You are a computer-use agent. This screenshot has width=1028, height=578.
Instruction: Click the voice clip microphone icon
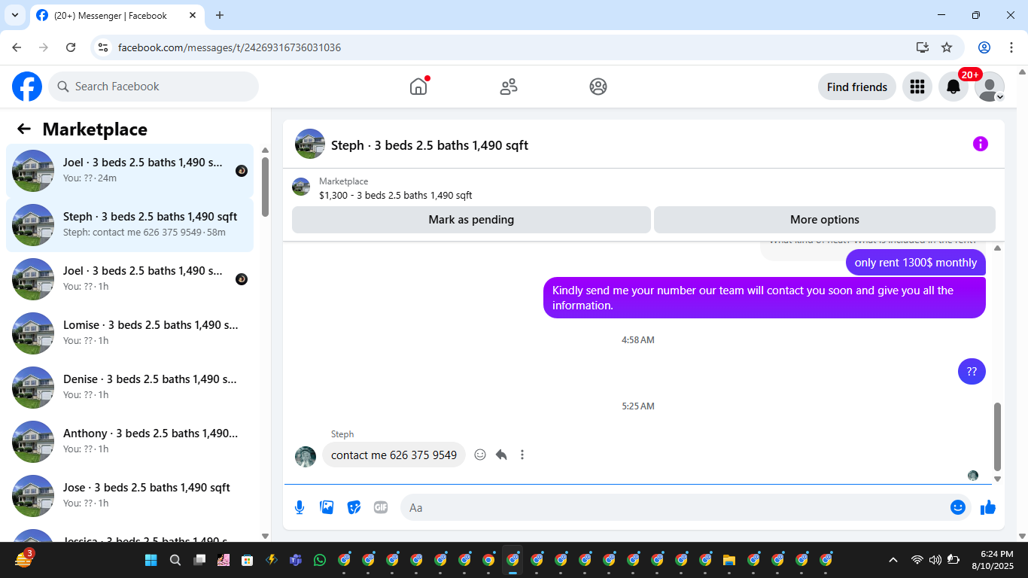coord(300,507)
